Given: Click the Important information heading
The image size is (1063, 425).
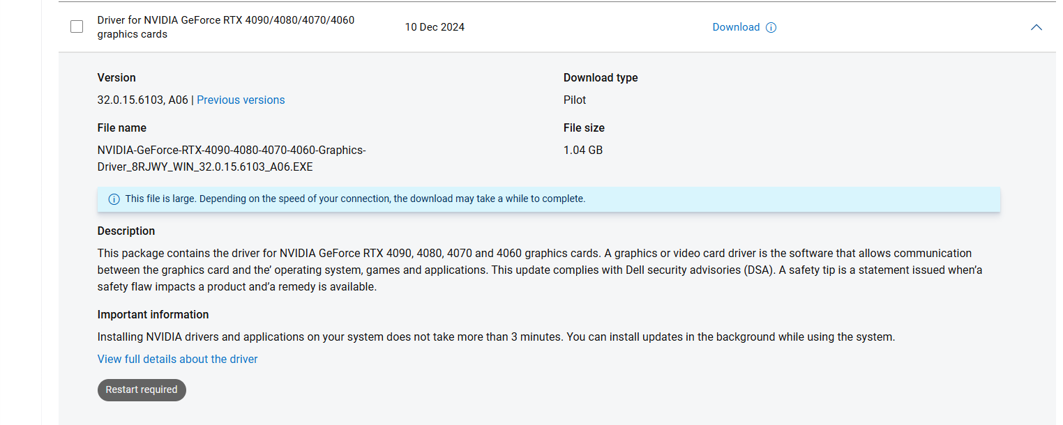Looking at the screenshot, I should point(153,314).
